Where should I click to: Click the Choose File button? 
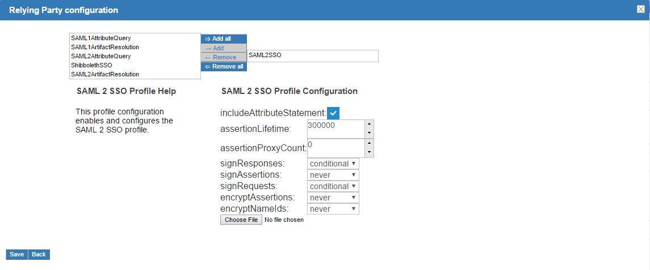(x=241, y=220)
